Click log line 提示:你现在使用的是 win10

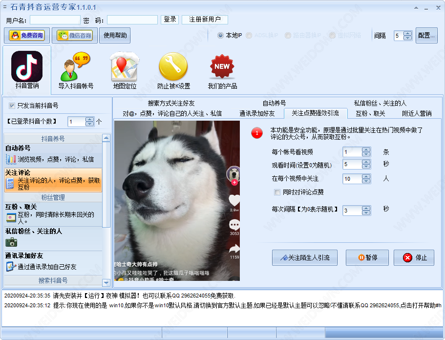tap(223, 305)
